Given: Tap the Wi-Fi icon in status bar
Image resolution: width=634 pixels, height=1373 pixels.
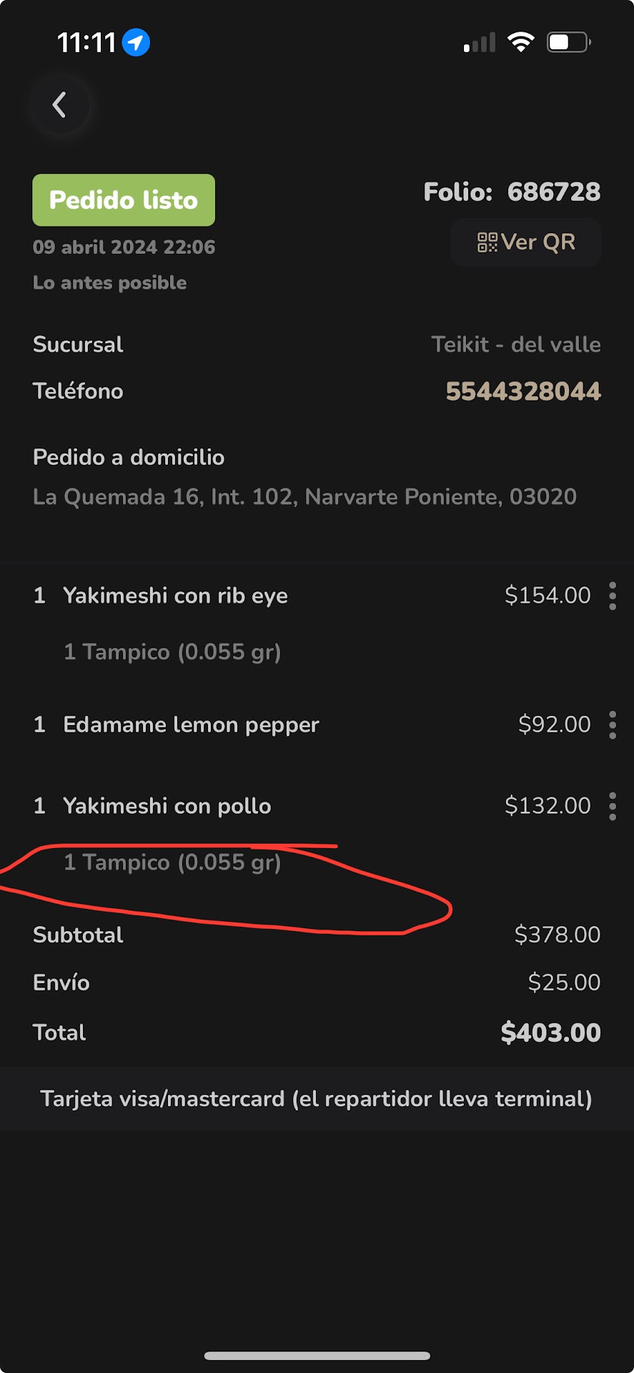Looking at the screenshot, I should click(521, 42).
